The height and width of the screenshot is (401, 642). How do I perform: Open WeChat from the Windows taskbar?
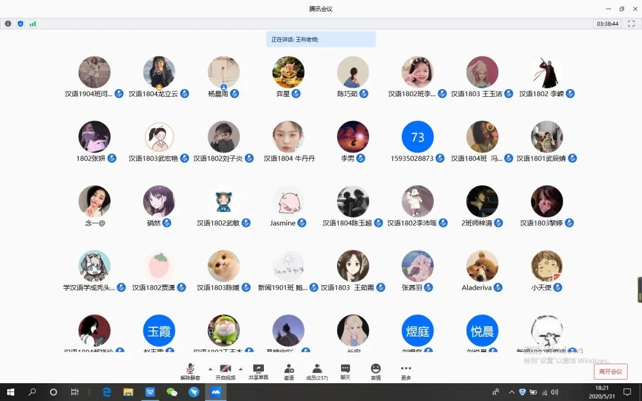172,392
